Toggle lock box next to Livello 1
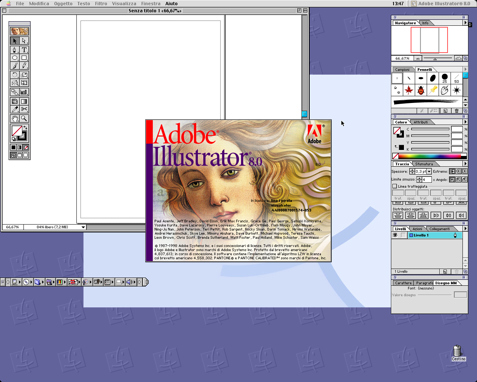 click(x=403, y=235)
